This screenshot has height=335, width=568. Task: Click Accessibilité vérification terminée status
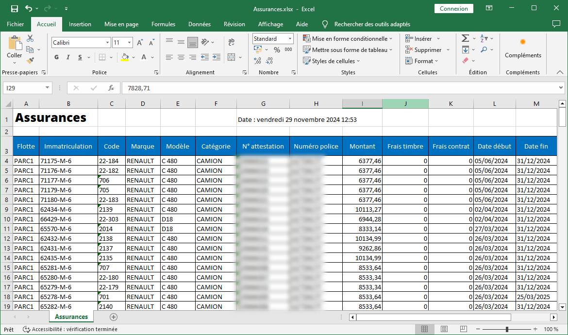70,329
